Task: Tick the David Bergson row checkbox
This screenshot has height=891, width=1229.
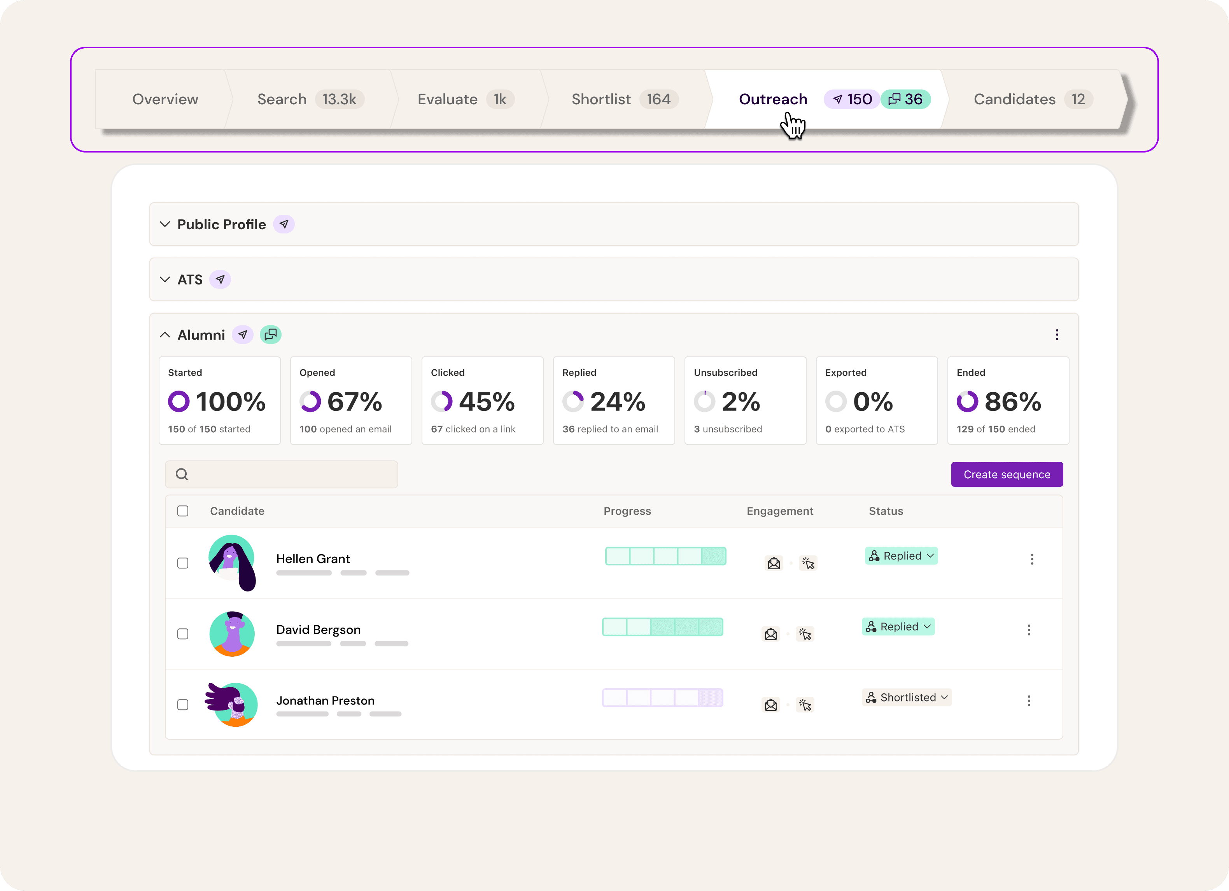Action: click(x=183, y=634)
